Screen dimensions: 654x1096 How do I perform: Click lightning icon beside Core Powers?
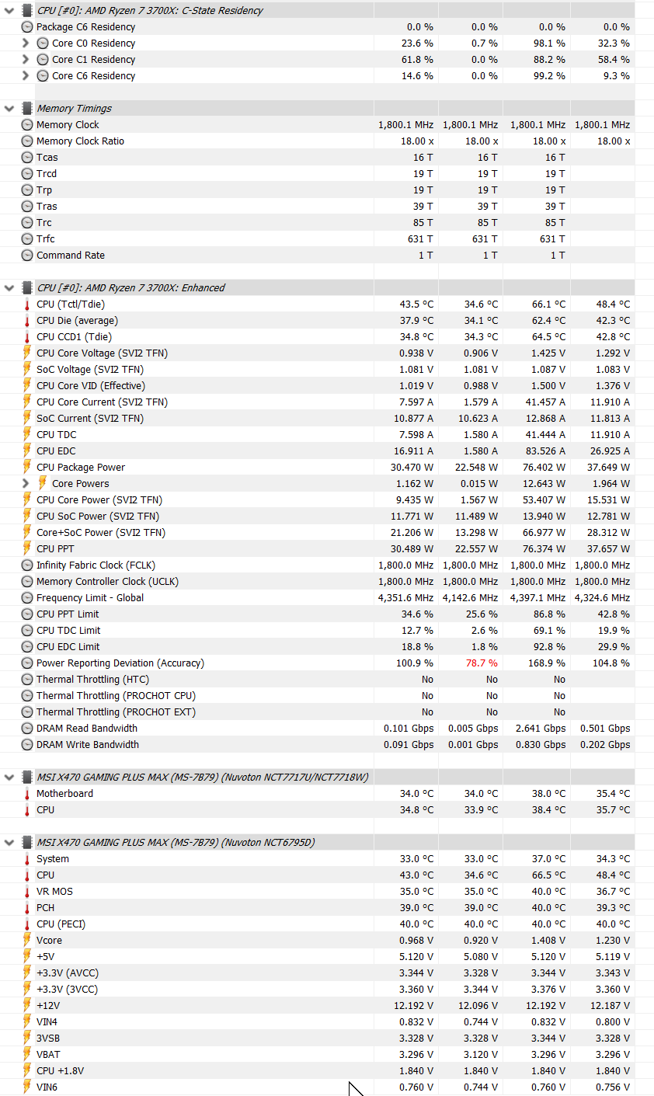[43, 484]
